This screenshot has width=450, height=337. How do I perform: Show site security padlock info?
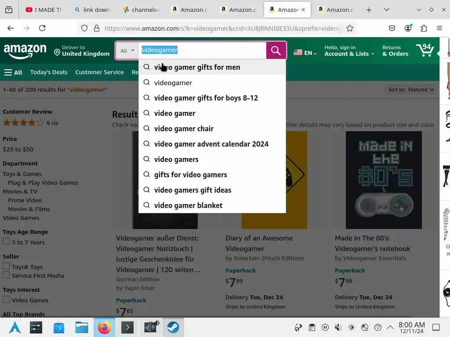pyautogui.click(x=97, y=28)
